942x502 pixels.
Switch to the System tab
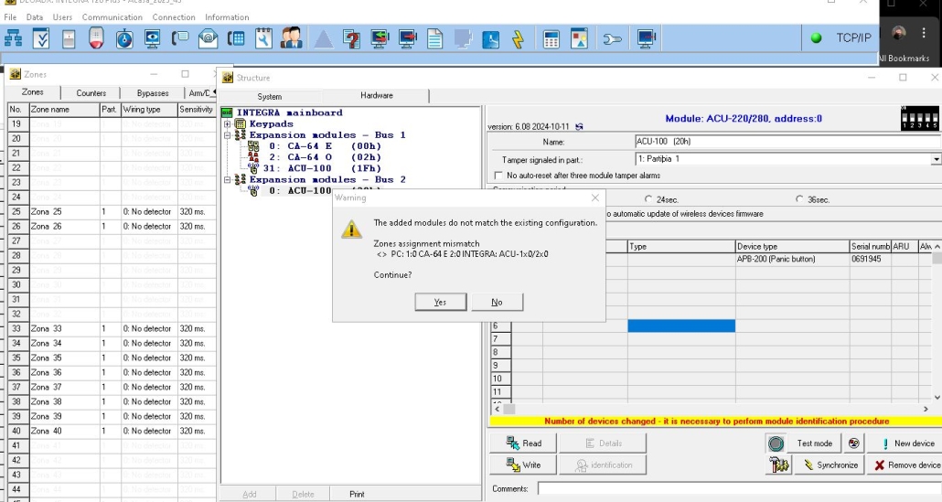269,96
